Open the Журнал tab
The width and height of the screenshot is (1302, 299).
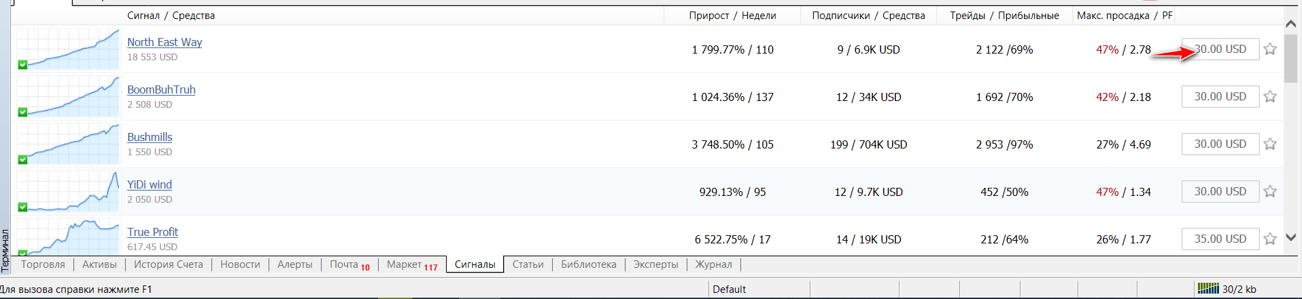point(713,264)
